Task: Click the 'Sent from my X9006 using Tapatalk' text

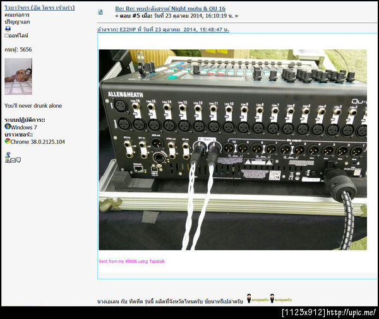Action: [x=132, y=262]
